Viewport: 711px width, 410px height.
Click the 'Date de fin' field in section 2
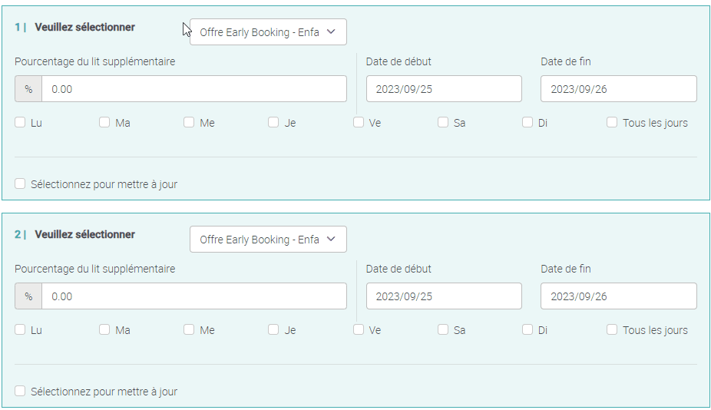coord(618,296)
